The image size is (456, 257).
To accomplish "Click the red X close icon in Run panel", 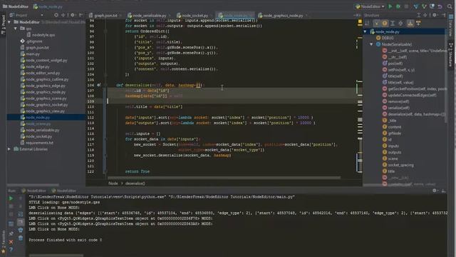I will (x=11, y=242).
